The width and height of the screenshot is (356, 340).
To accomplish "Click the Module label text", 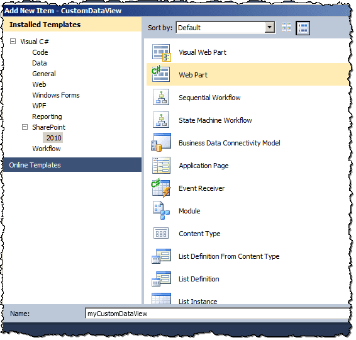I will (189, 211).
